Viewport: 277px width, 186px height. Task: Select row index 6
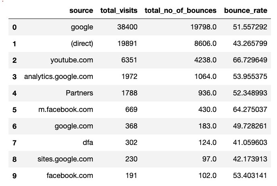15,126
